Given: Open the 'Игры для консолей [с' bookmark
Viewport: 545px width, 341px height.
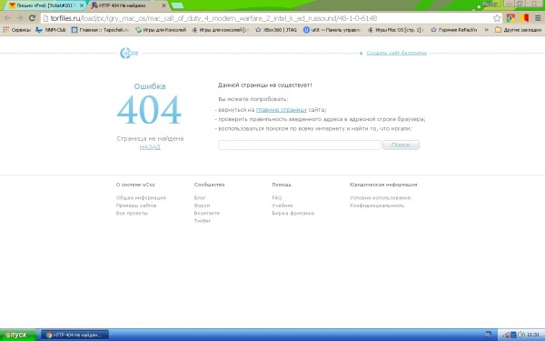Looking at the screenshot, I should pyautogui.click(x=221, y=30).
